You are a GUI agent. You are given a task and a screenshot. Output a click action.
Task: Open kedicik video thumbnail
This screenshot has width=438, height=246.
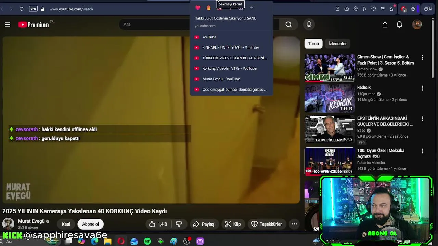coord(330,98)
